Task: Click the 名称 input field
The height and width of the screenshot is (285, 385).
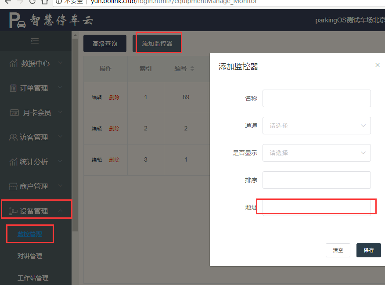Action: click(317, 98)
